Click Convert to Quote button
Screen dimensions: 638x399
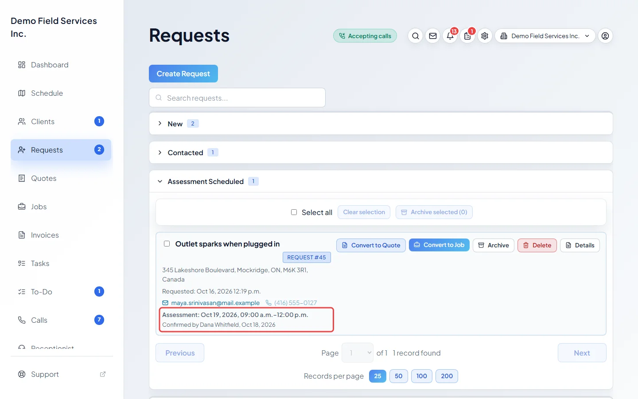(371, 245)
